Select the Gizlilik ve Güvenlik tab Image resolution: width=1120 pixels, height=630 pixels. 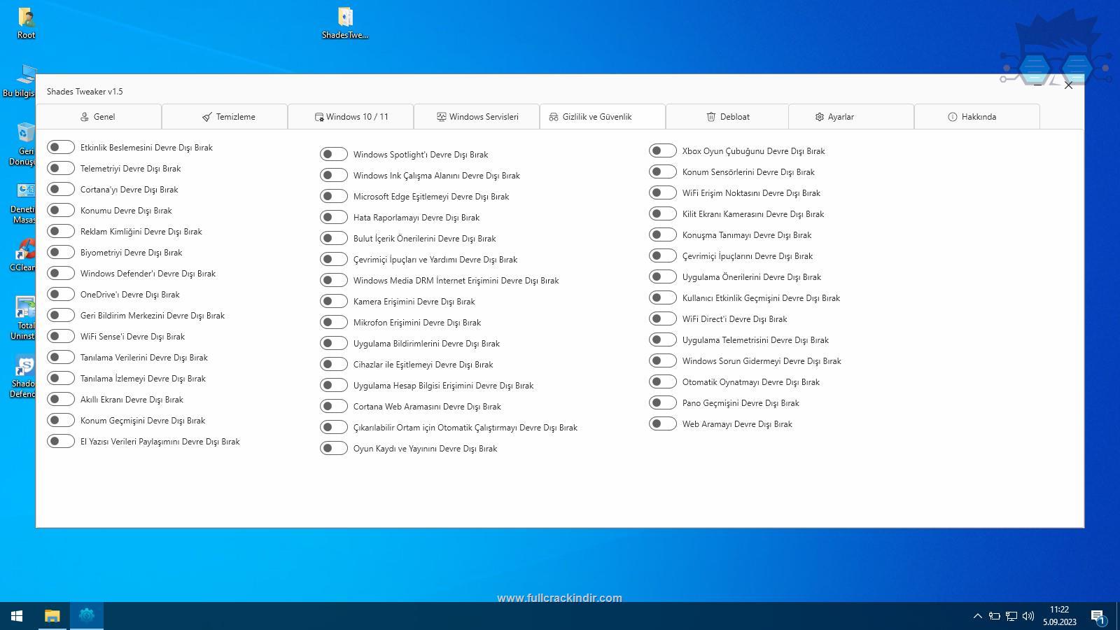603,117
